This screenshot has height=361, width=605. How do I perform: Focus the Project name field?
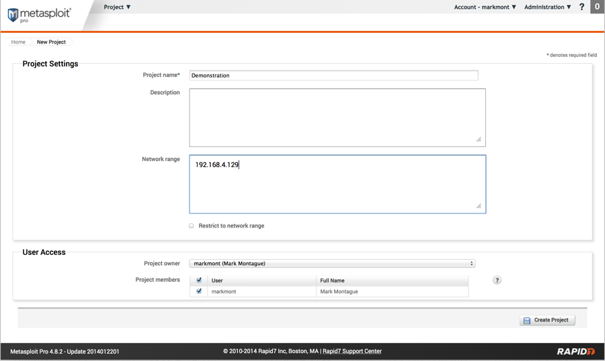333,76
